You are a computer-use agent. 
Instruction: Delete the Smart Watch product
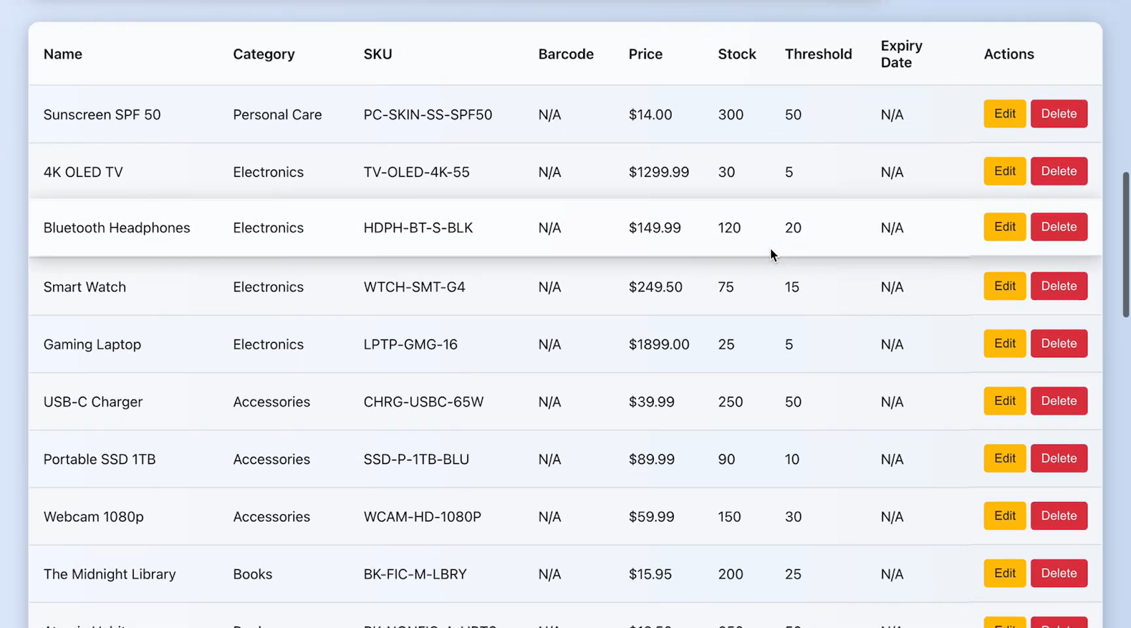click(x=1058, y=286)
